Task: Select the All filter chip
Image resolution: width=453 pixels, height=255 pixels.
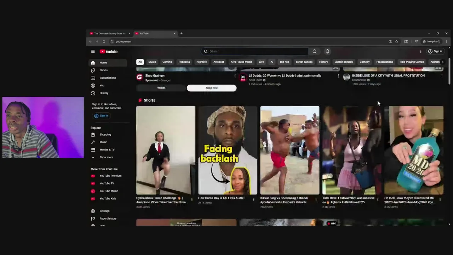Action: [140, 62]
